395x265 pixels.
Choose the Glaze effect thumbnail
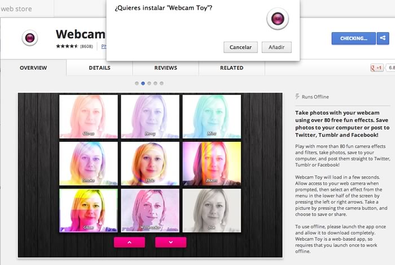(x=89, y=210)
